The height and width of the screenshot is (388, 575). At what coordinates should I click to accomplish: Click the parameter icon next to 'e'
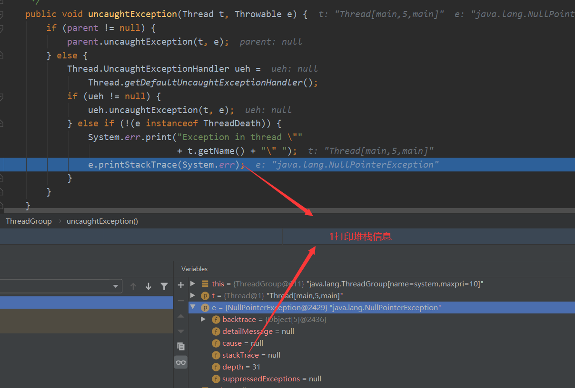coord(205,307)
